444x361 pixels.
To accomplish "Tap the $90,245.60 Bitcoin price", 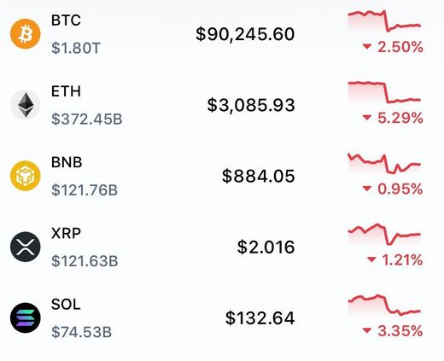I will pyautogui.click(x=245, y=34).
